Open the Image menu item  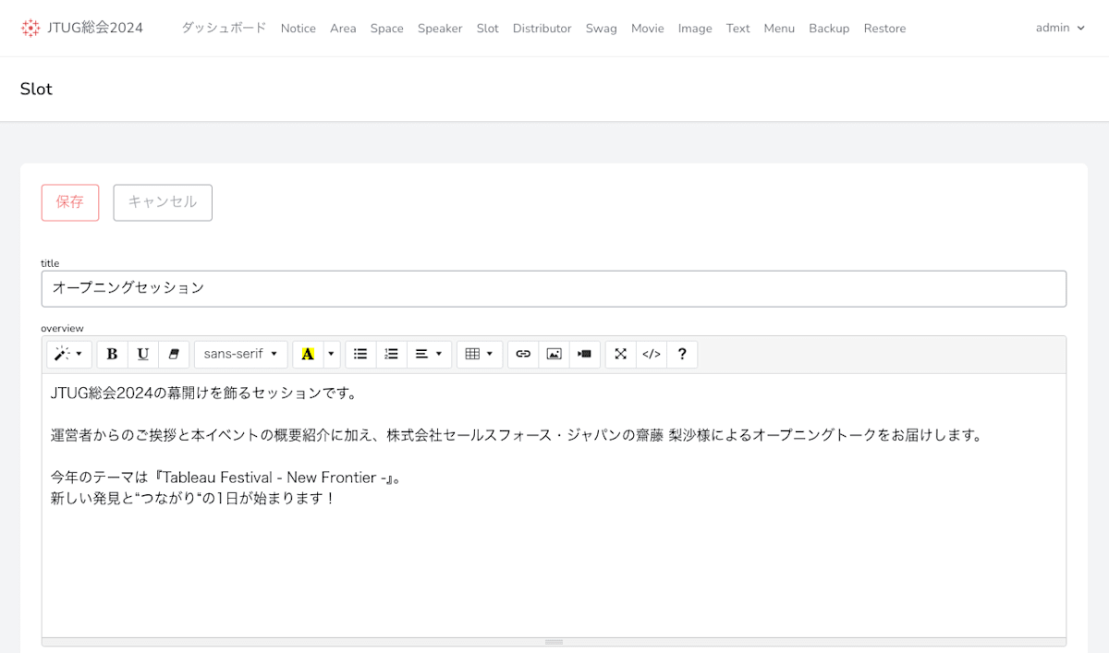[695, 28]
